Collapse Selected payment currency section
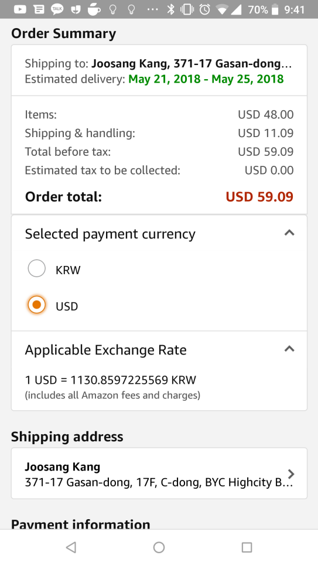The width and height of the screenshot is (318, 566). (289, 233)
